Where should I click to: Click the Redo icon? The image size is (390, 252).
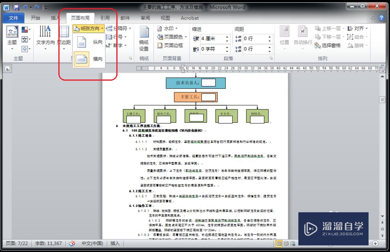point(37,8)
